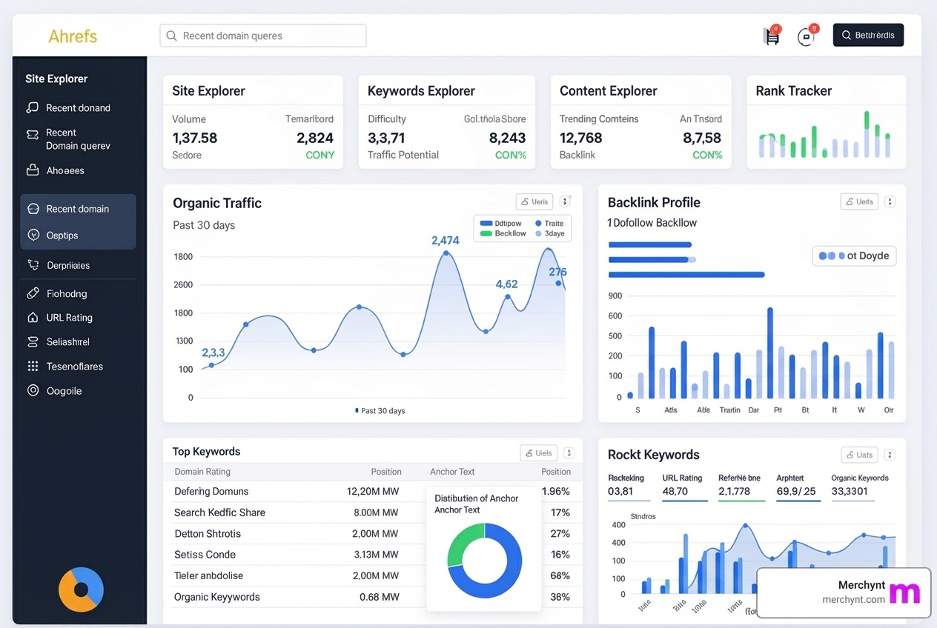This screenshot has width=937, height=628.
Task: Click the Ueris button on Organic Traffic
Action: [534, 201]
